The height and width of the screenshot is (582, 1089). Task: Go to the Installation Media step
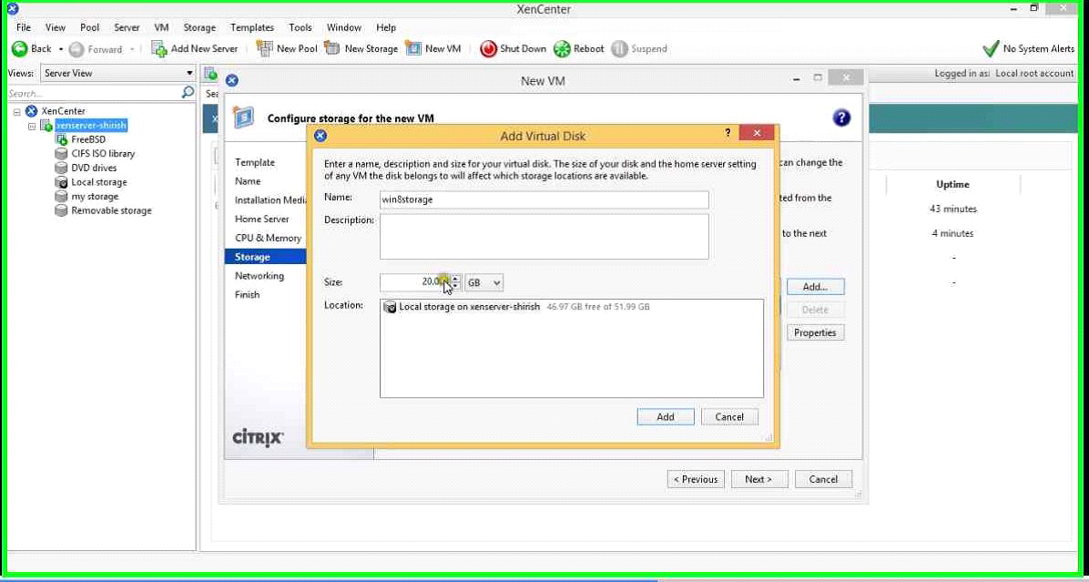270,200
